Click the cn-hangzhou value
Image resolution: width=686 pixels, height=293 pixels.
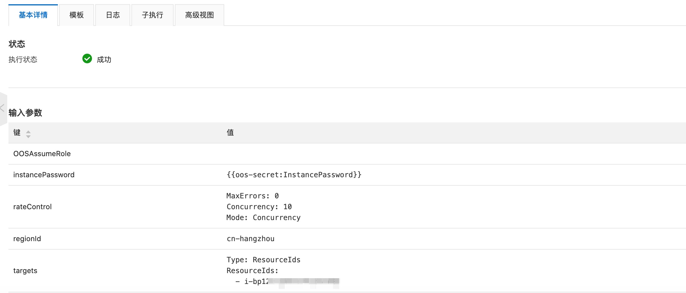250,239
